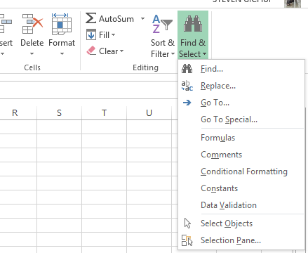Click the Clear button label
The height and width of the screenshot is (253, 308).
click(x=108, y=51)
